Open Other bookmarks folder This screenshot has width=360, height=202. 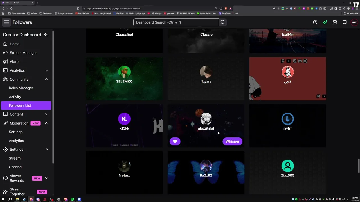tap(17, 13)
